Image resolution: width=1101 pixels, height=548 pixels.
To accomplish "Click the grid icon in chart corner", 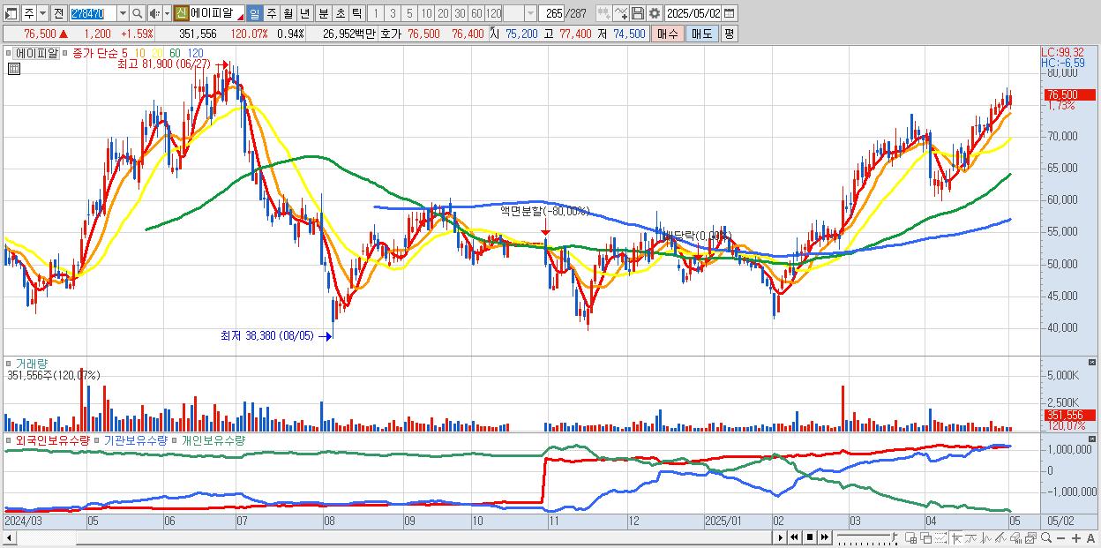I will (x=14, y=70).
